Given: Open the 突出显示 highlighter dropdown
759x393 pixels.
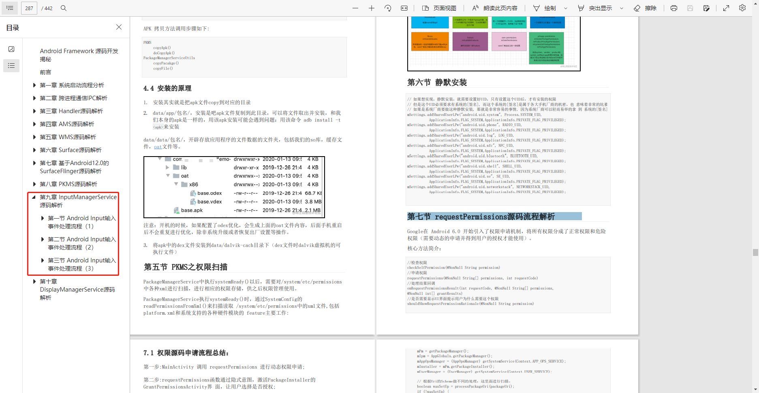Looking at the screenshot, I should pos(621,8).
